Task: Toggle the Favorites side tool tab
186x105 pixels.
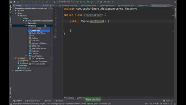Action: 10,92
